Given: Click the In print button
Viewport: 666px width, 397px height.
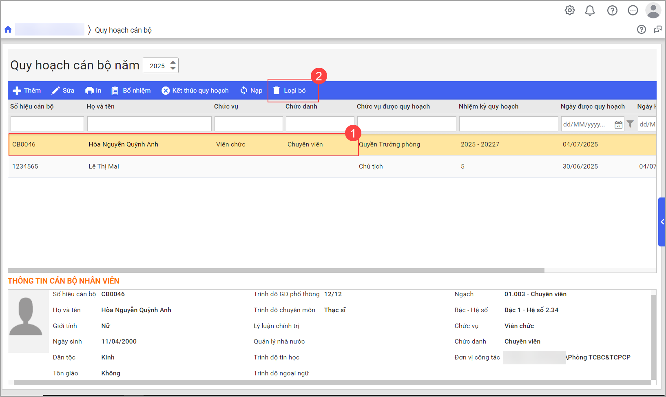Looking at the screenshot, I should tap(93, 91).
